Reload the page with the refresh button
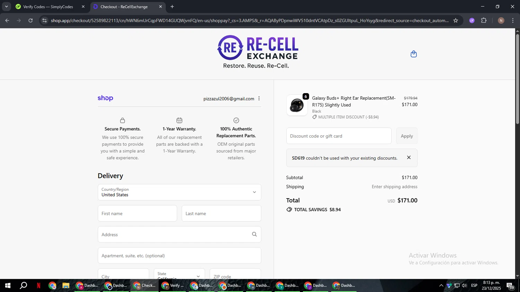The width and height of the screenshot is (520, 292). point(31,20)
